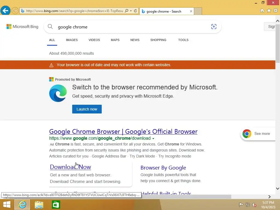Switch to the SHOPPING tab
This screenshot has height=210, width=280.
point(158,40)
